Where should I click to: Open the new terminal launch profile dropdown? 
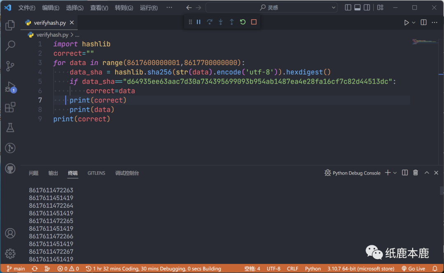coord(395,173)
